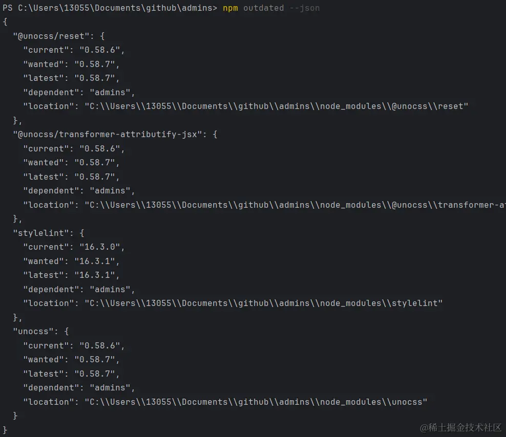Image resolution: width=506 pixels, height=437 pixels.
Task: Click the final closing curly brace at bottom
Action: tap(5, 429)
